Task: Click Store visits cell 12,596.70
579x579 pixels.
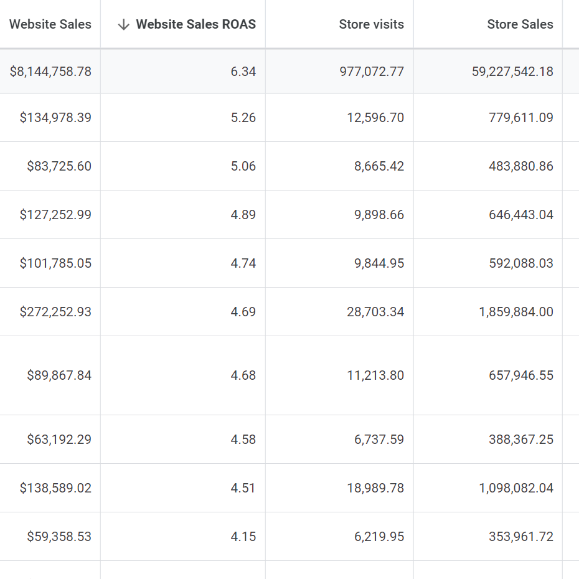Action: pyautogui.click(x=375, y=118)
